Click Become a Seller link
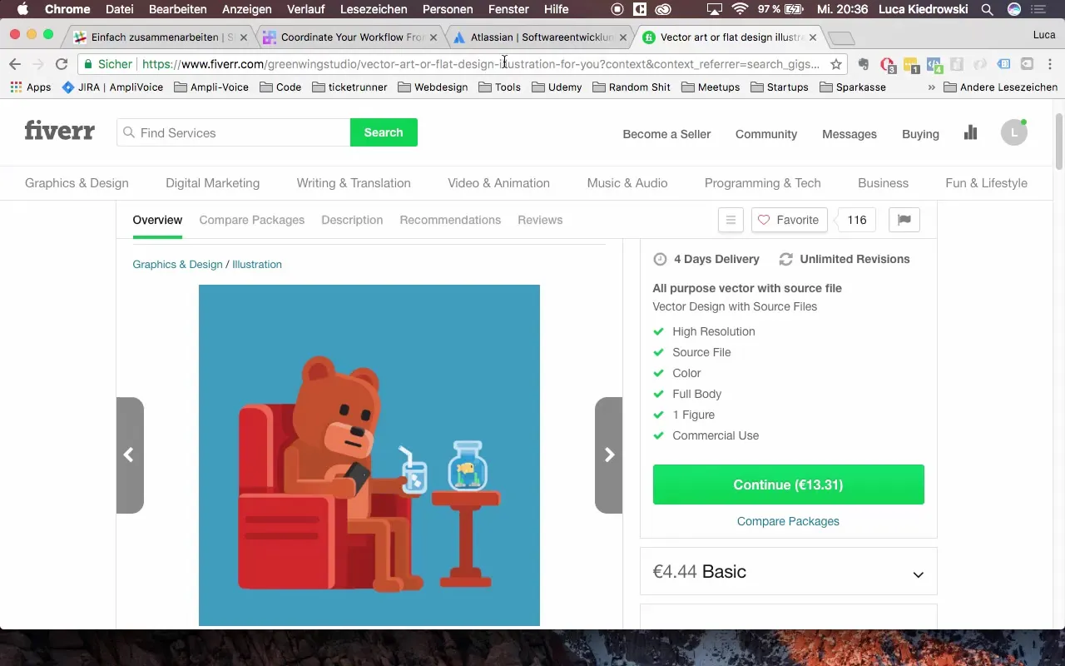This screenshot has height=666, width=1065. tap(666, 134)
